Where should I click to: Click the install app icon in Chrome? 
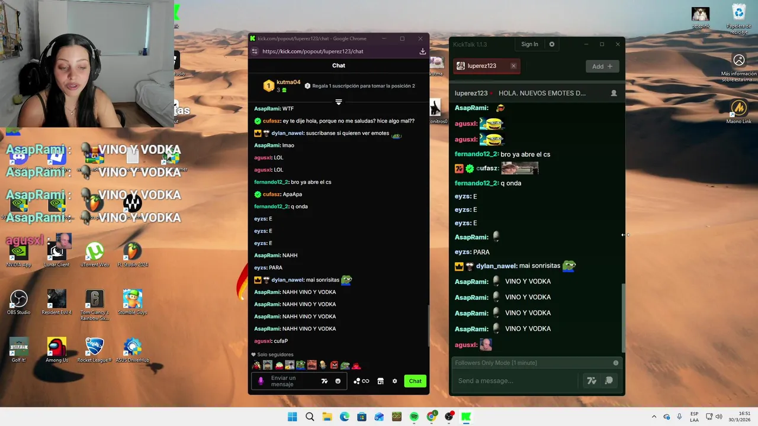point(422,51)
